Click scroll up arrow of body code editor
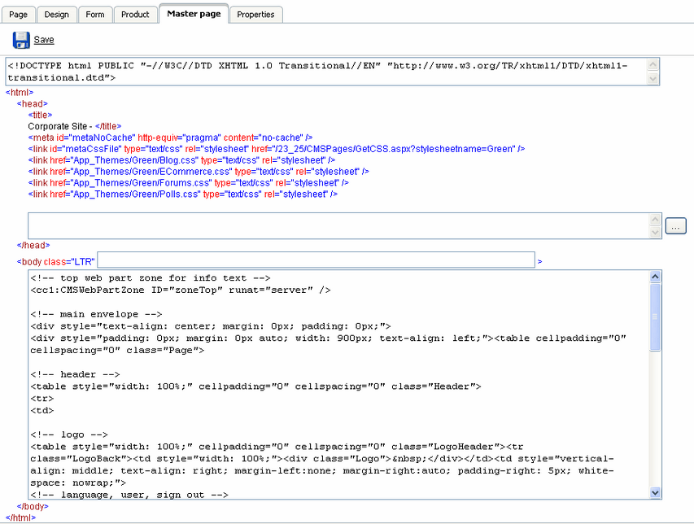The image size is (694, 524). (x=655, y=277)
